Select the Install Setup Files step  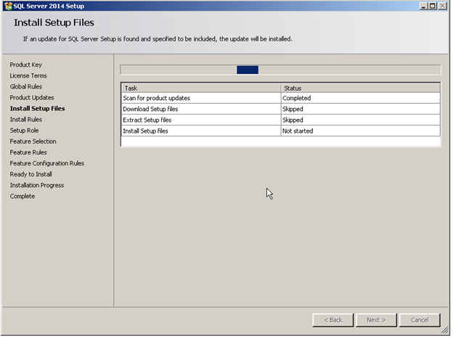[37, 109]
